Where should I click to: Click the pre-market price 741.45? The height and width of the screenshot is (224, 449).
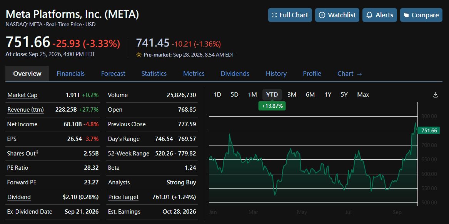coord(152,43)
